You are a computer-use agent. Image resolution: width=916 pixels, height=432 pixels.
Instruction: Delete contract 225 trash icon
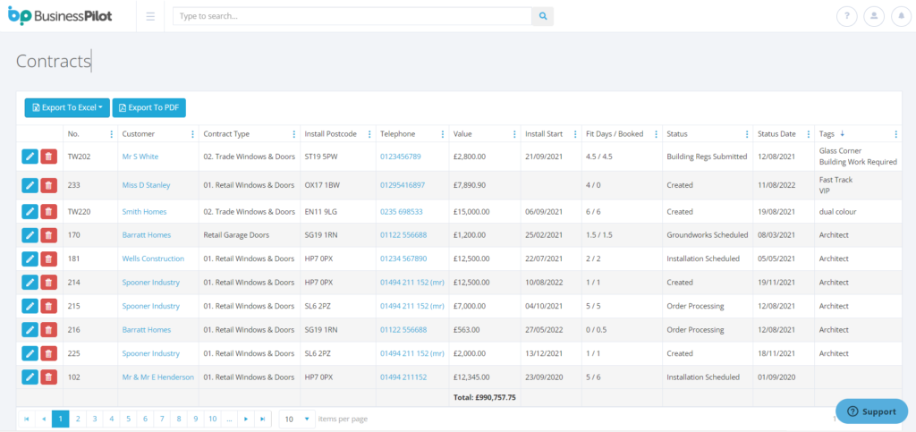click(x=49, y=353)
